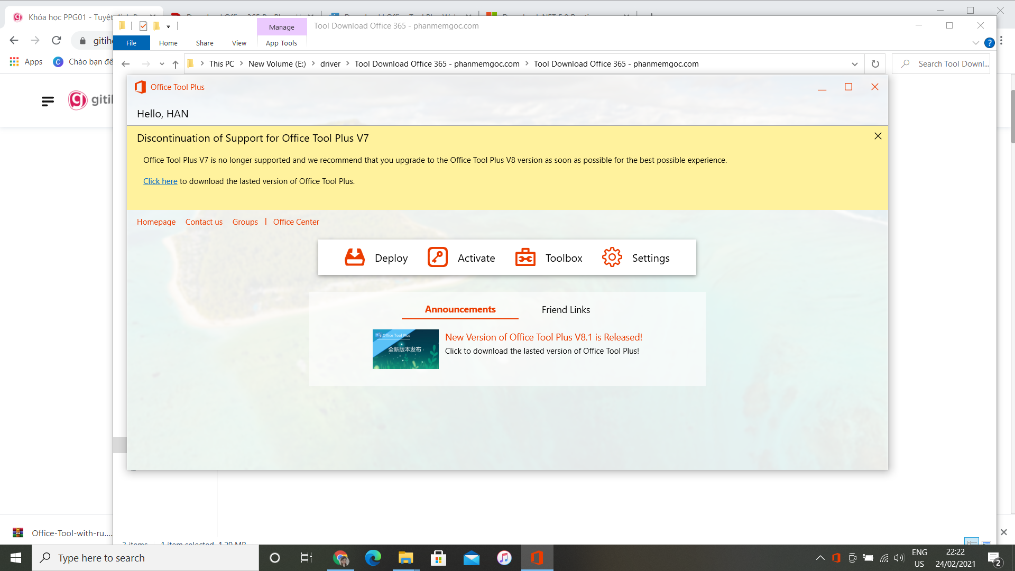Reload the Chrome page
Image resolution: width=1015 pixels, height=571 pixels.
57,40
